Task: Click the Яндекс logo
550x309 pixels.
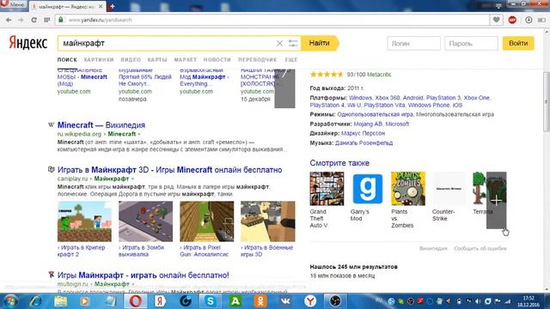Action: click(28, 43)
